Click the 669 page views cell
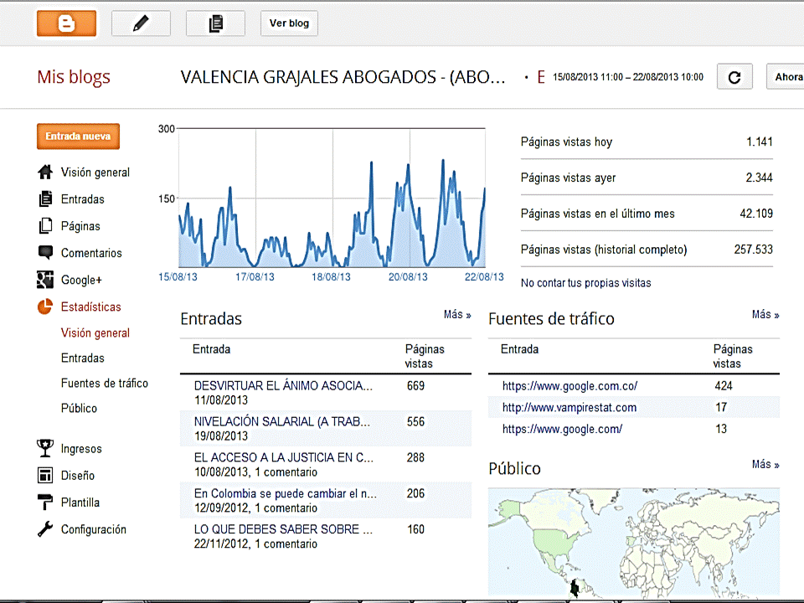 415,385
